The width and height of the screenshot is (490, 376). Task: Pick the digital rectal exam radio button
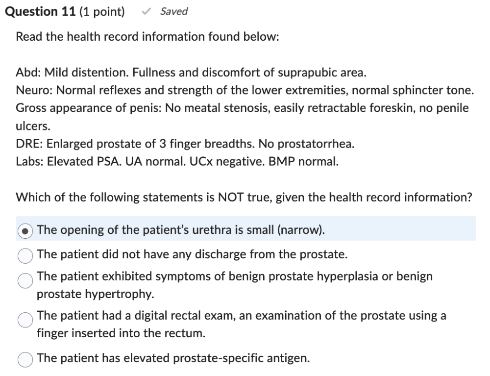coord(25,319)
